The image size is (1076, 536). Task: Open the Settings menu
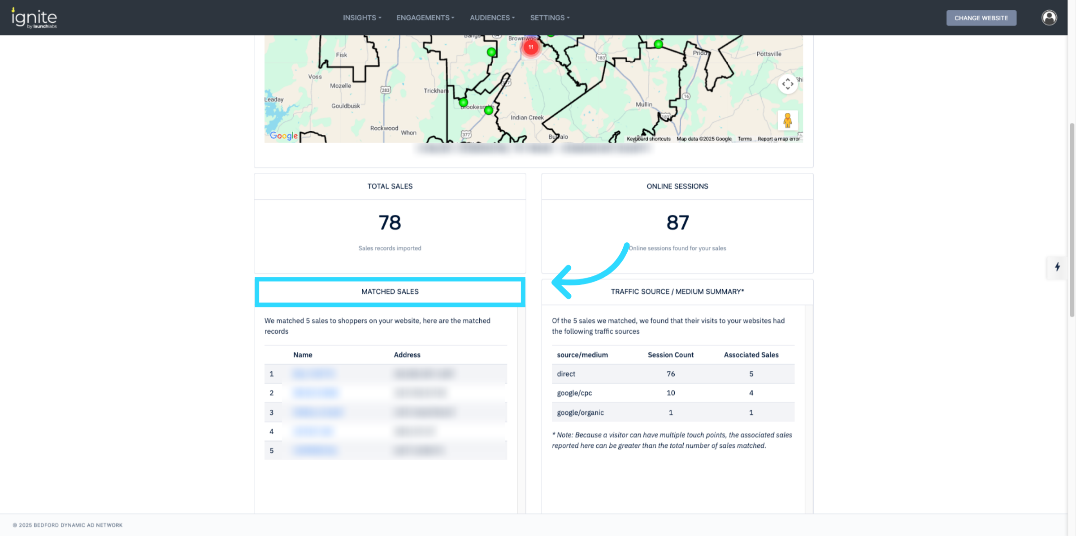tap(550, 18)
